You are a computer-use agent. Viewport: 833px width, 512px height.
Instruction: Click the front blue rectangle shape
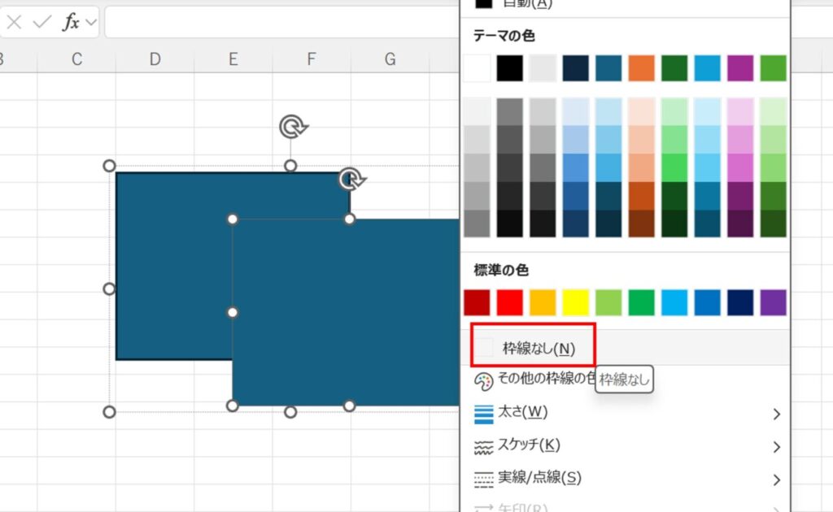[347, 313]
